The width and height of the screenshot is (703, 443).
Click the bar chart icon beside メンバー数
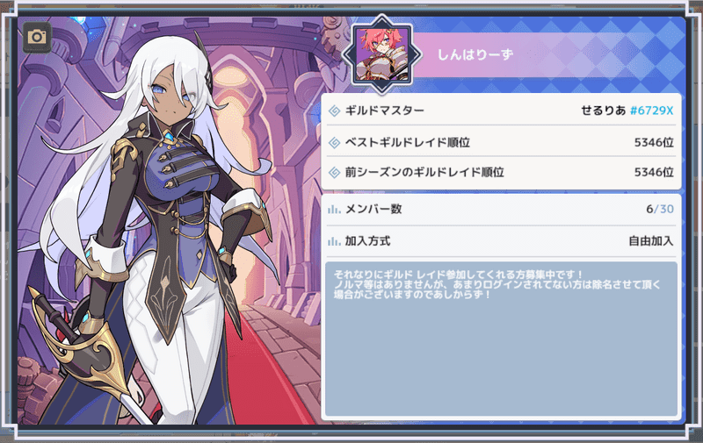(x=334, y=209)
